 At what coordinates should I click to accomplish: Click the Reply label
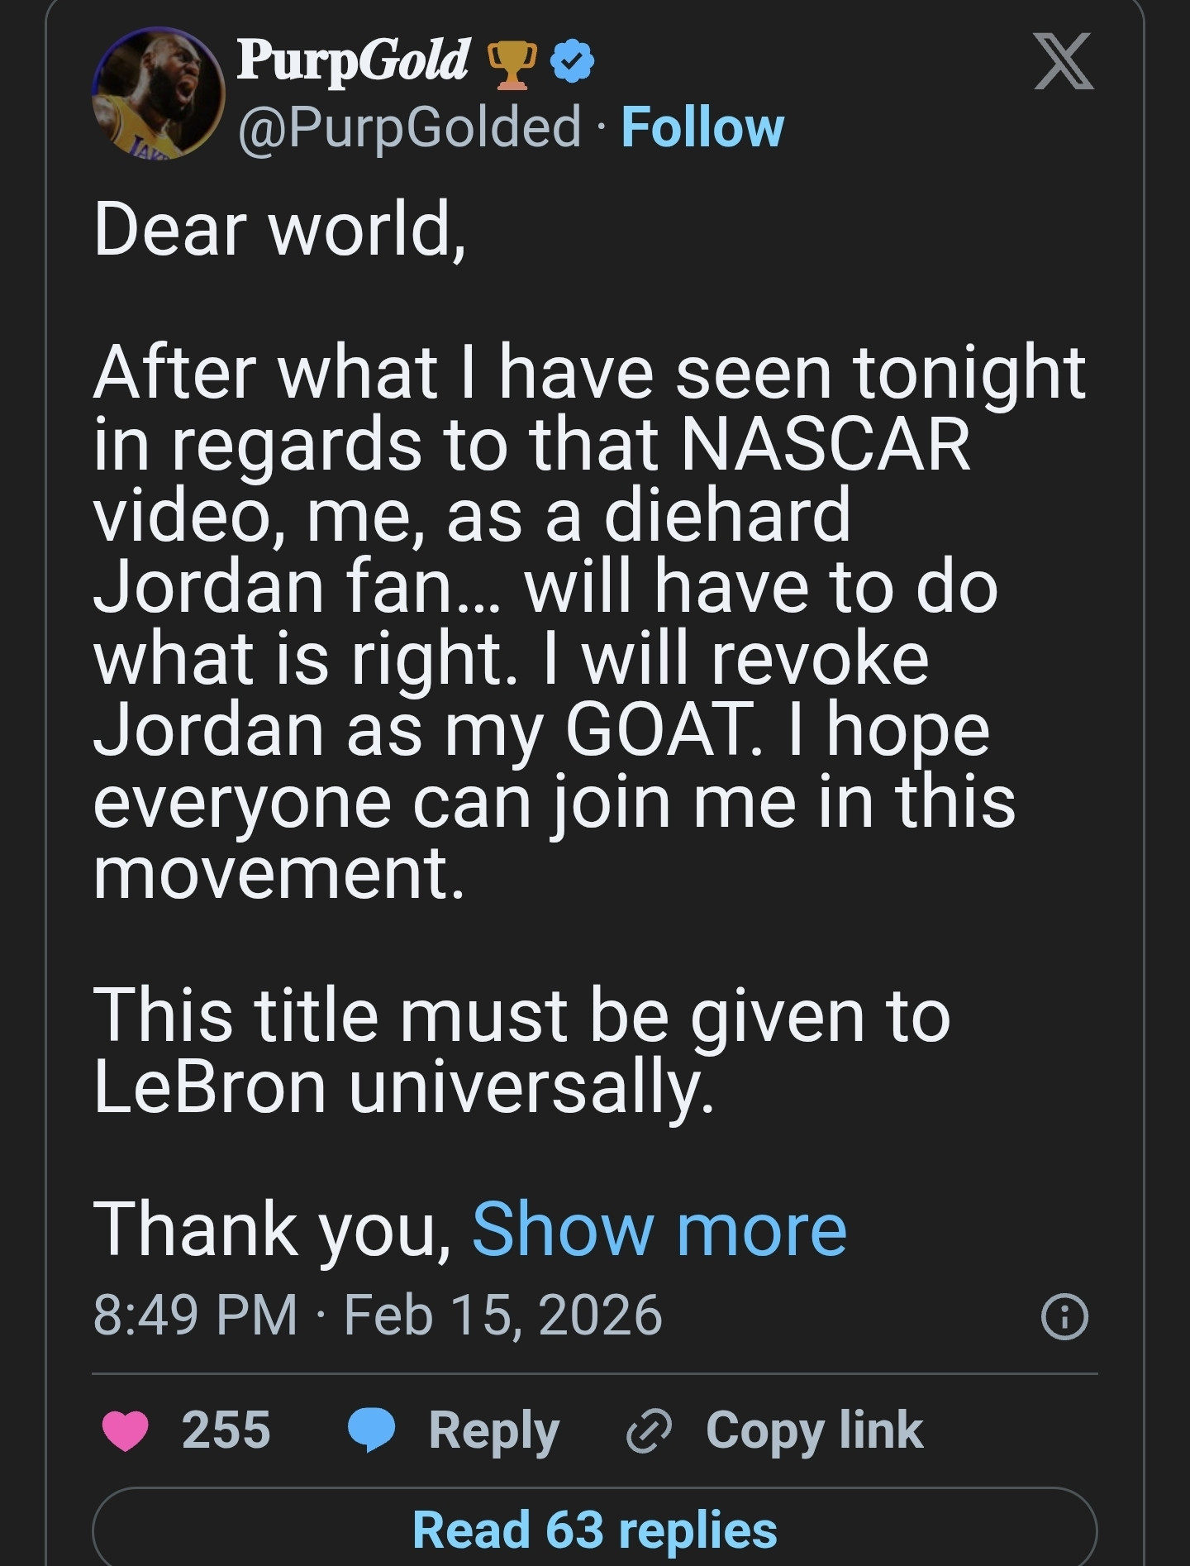click(x=493, y=1431)
